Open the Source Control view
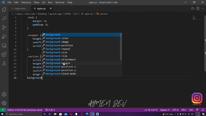206x116 pixels. 4,27
